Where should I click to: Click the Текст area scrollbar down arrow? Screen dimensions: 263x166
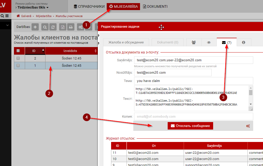click(250, 104)
